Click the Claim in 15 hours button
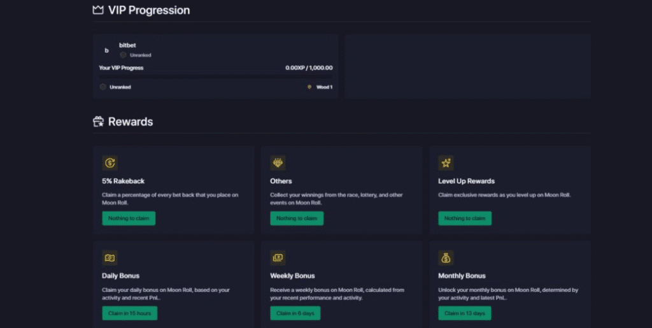The image size is (652, 328). pos(129,313)
